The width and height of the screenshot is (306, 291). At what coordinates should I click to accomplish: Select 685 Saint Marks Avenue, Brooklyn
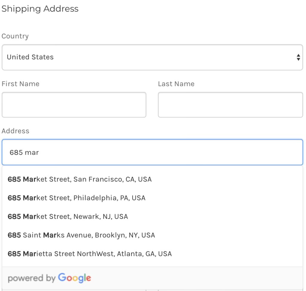[x=81, y=235]
